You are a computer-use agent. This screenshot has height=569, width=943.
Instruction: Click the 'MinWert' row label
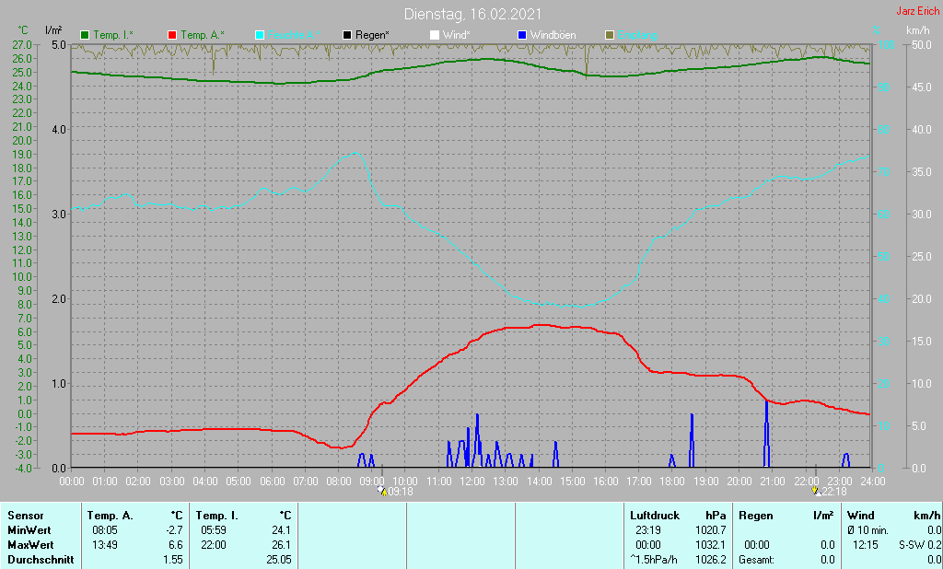click(x=29, y=530)
